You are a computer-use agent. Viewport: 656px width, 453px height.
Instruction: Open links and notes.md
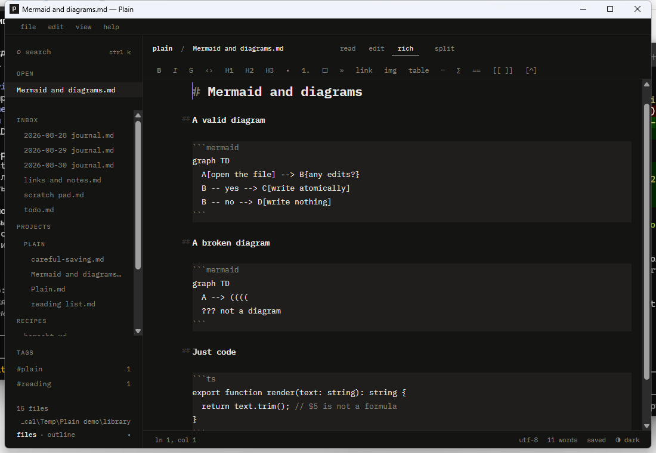(63, 180)
